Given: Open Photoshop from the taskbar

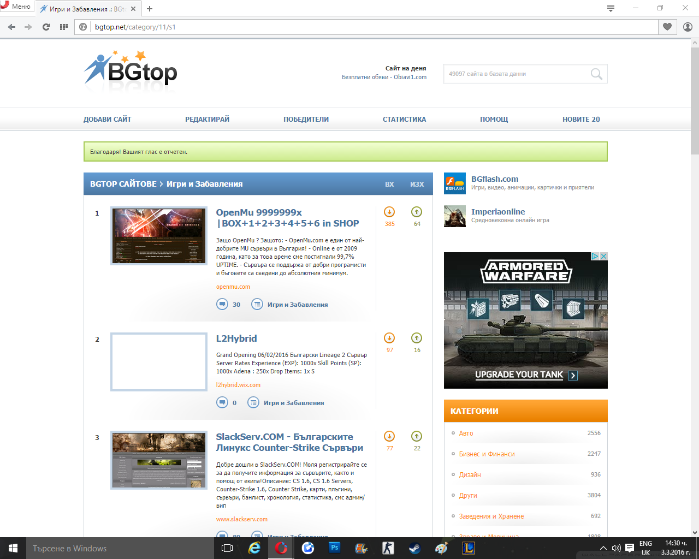Looking at the screenshot, I should point(335,548).
